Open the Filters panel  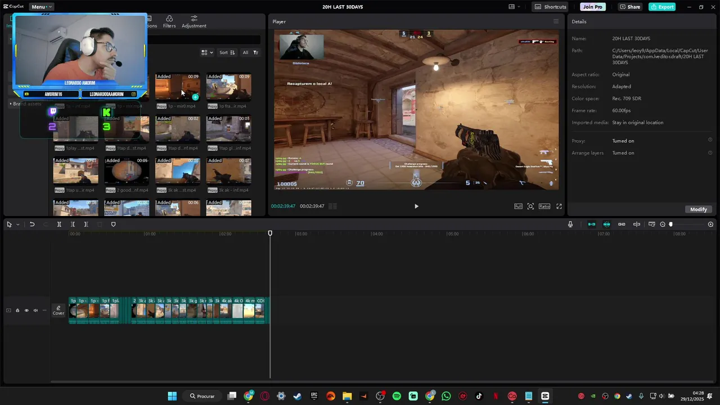point(169,22)
